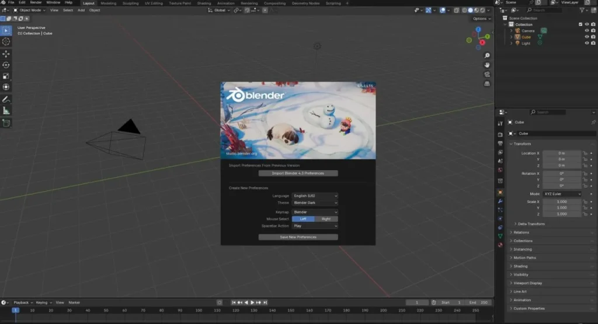Click Save New Preferences button

(x=298, y=237)
